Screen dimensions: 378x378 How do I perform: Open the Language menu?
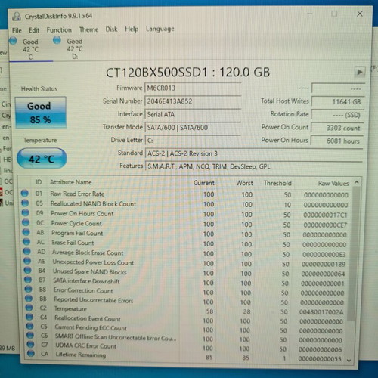(160, 29)
